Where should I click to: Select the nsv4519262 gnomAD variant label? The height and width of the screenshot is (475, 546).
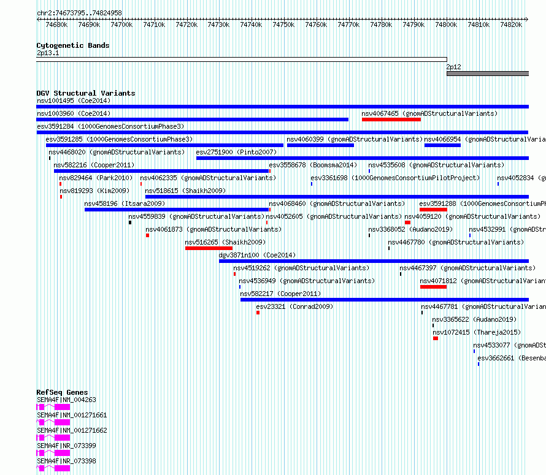(x=301, y=268)
